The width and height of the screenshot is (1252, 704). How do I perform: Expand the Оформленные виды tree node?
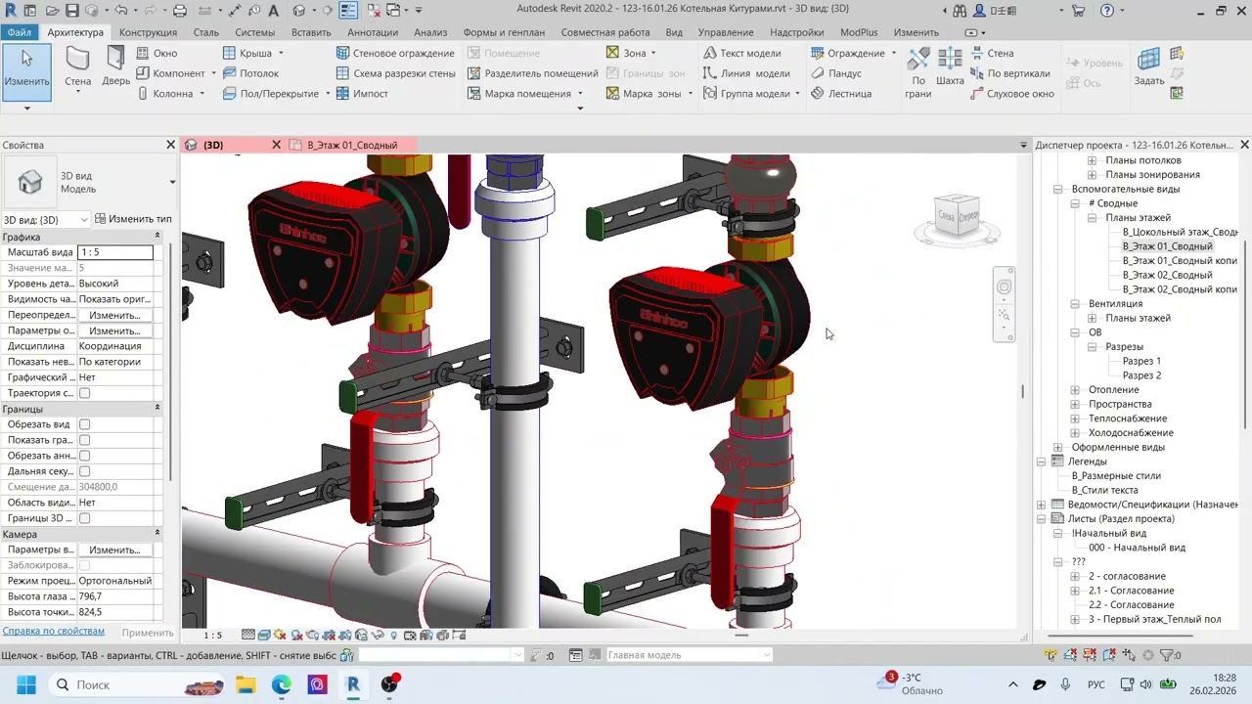pos(1058,448)
